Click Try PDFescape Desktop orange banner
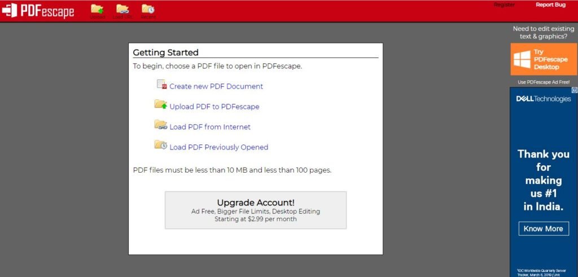Viewport: 578px width, 277px height. pyautogui.click(x=544, y=59)
